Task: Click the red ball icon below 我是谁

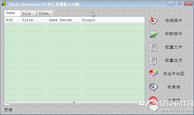Action: (153, 100)
